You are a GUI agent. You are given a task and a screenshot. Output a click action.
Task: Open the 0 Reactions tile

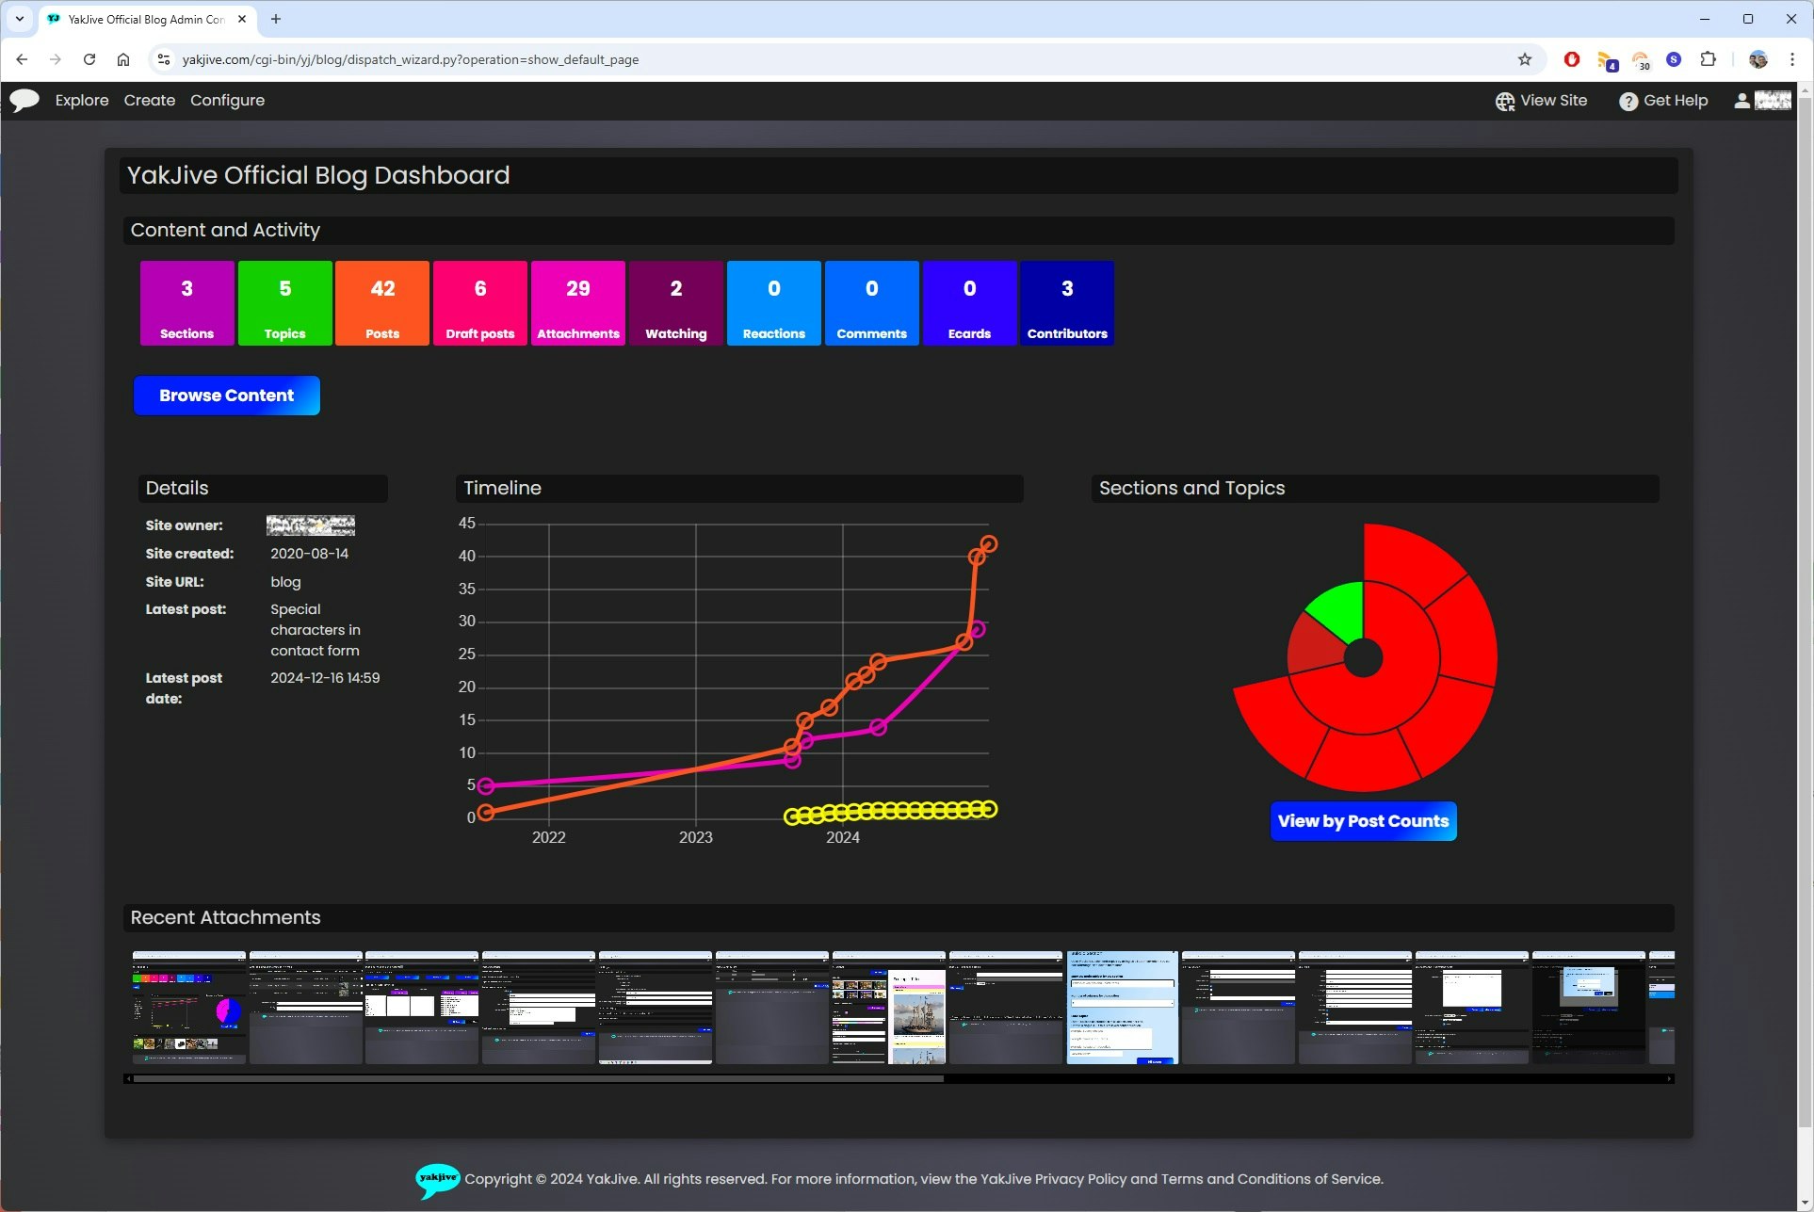click(774, 303)
